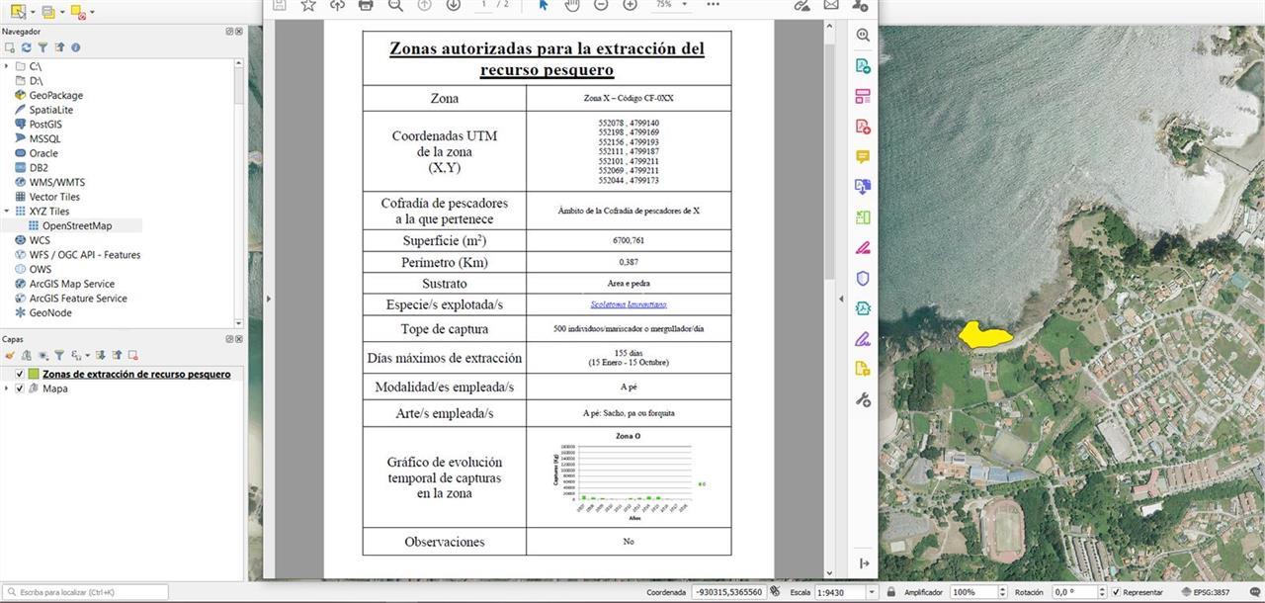Select WFS / OGC API - Features entry
The height and width of the screenshot is (603, 1265).
tap(77, 255)
